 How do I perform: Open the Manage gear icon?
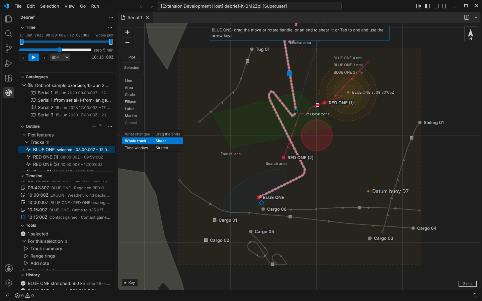coord(9,283)
